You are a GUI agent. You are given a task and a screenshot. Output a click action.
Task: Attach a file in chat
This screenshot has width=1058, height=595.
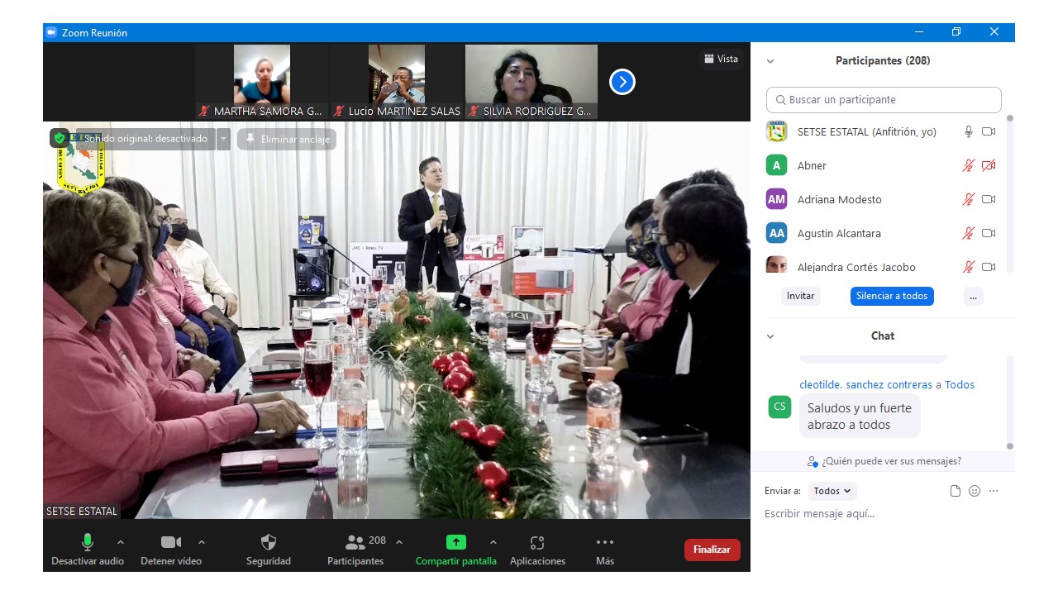pos(956,491)
